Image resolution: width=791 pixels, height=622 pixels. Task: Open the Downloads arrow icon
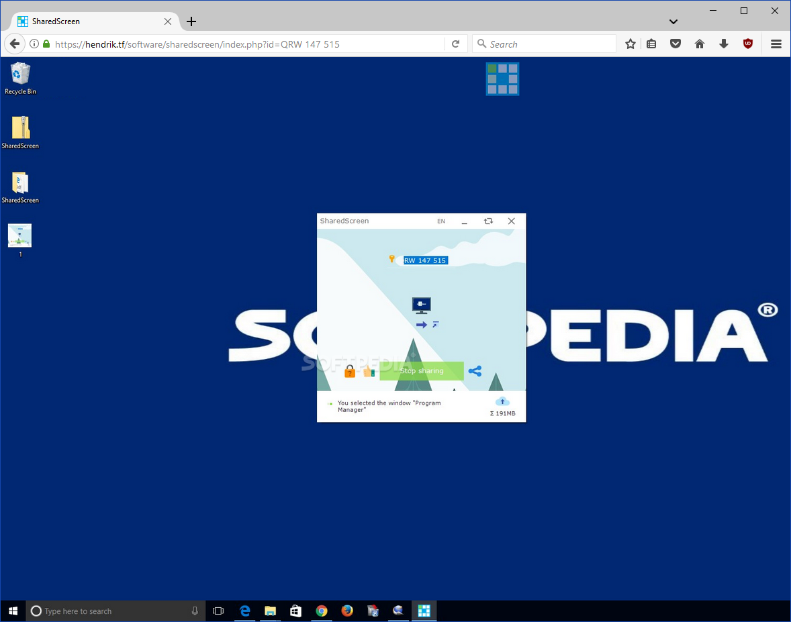click(724, 44)
